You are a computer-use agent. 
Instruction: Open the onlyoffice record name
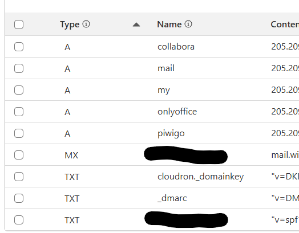coord(177,112)
